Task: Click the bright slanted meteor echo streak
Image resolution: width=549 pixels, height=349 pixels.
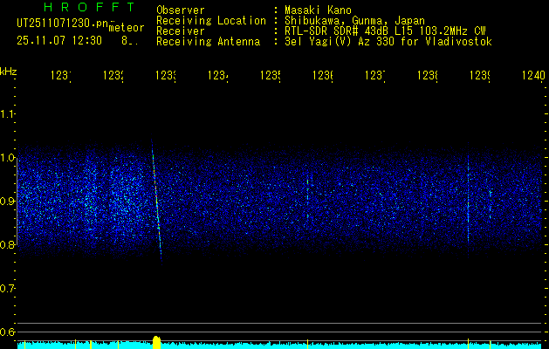Action: tap(156, 200)
